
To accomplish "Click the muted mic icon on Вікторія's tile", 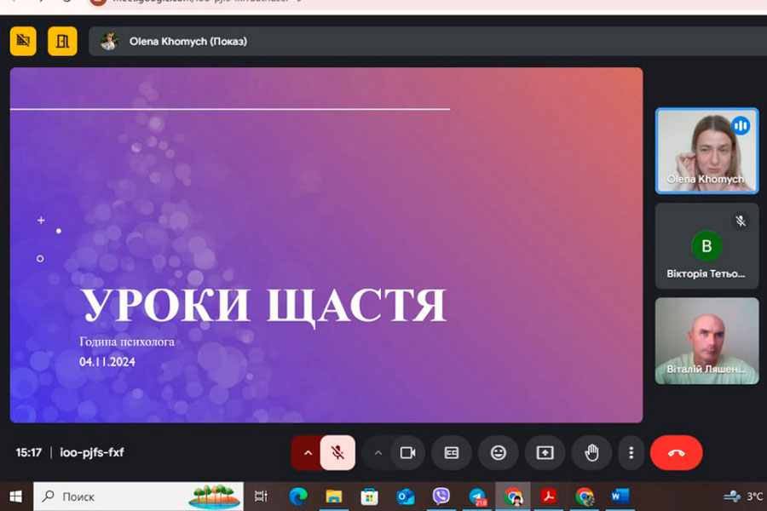I will pyautogui.click(x=741, y=221).
